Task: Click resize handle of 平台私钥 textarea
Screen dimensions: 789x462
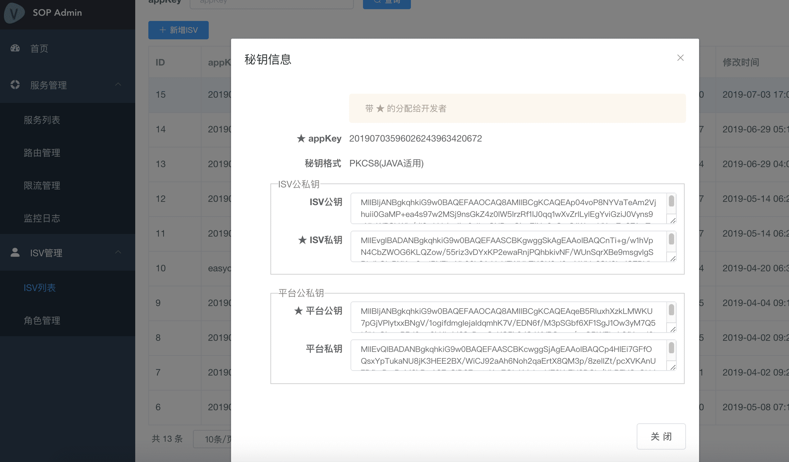Action: tap(672, 367)
